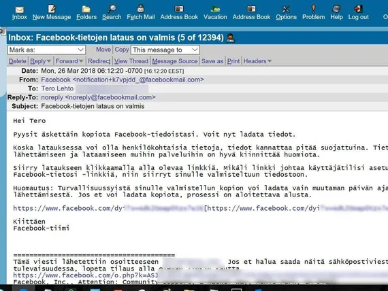Click the Move link
The image size is (388, 291).
pyautogui.click(x=103, y=50)
